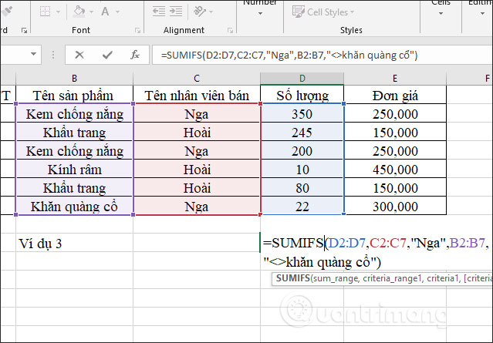Viewport: 493px width, 343px height.
Task: Select the cell with quantity 80
Action: 302,188
